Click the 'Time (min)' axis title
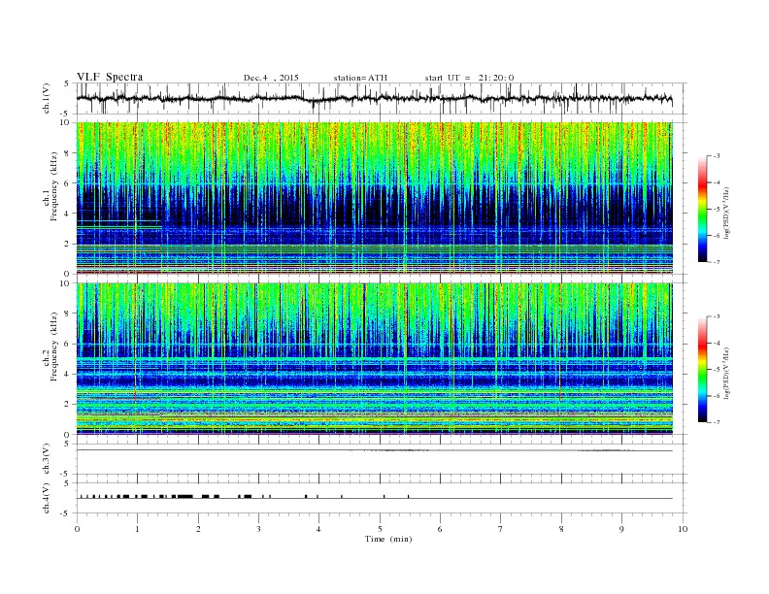769x594 pixels. point(388,539)
